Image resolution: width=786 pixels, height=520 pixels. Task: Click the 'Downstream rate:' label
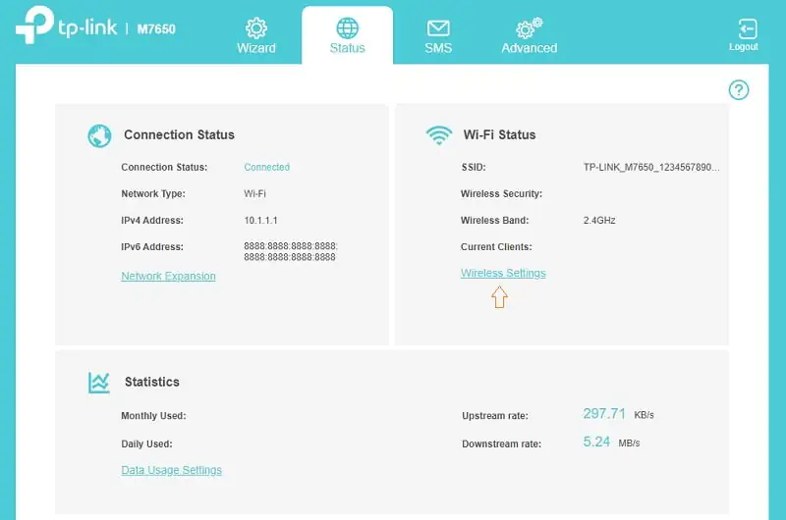(501, 443)
